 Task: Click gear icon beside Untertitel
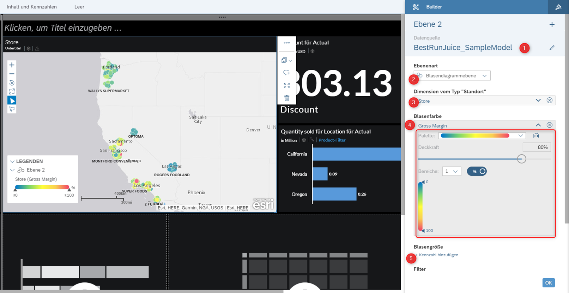coord(29,49)
